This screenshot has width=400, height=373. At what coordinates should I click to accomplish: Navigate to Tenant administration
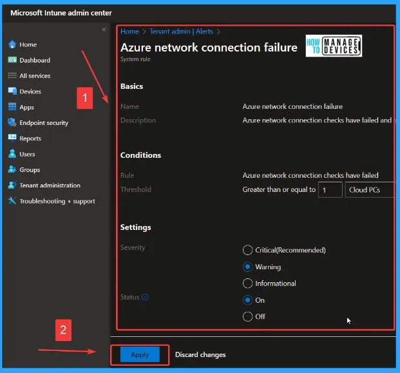[50, 186]
